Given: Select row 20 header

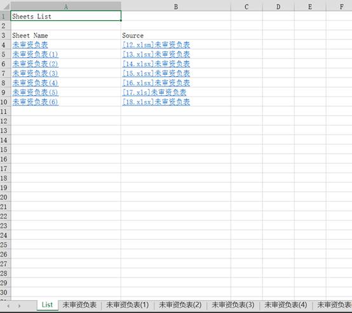Looking at the screenshot, I should 5,197.
